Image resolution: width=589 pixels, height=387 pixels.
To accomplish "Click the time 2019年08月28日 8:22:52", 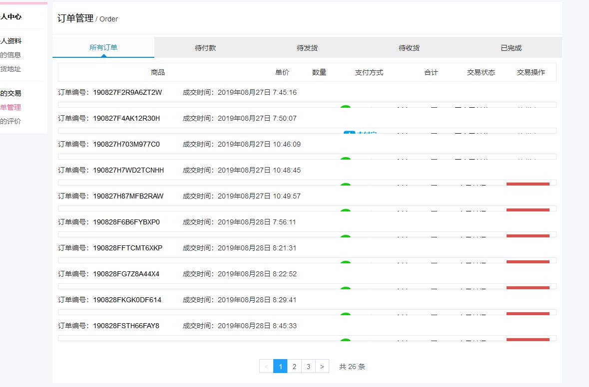I will pos(257,274).
